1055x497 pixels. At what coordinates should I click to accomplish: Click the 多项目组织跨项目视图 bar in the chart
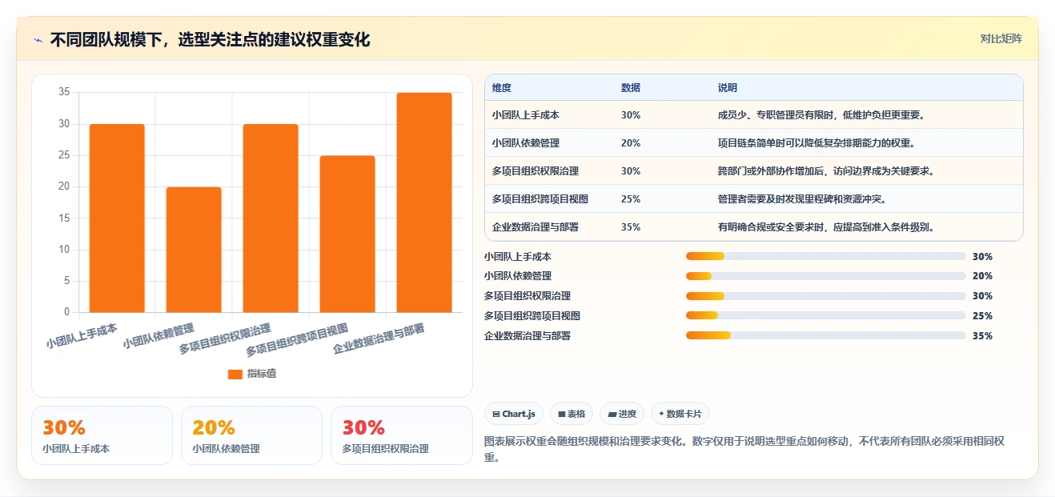tap(347, 234)
